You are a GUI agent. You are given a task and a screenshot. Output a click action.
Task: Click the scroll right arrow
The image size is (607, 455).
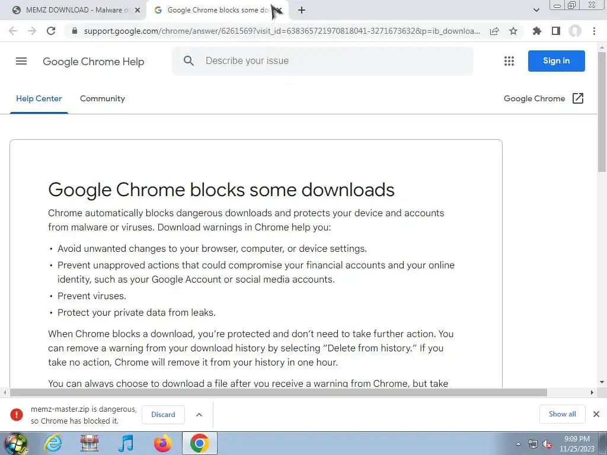[592, 392]
